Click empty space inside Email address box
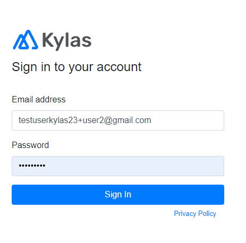The width and height of the screenshot is (246, 243). (188, 120)
